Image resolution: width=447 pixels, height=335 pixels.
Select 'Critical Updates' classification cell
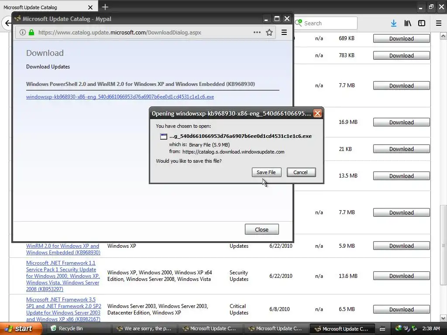239,309
